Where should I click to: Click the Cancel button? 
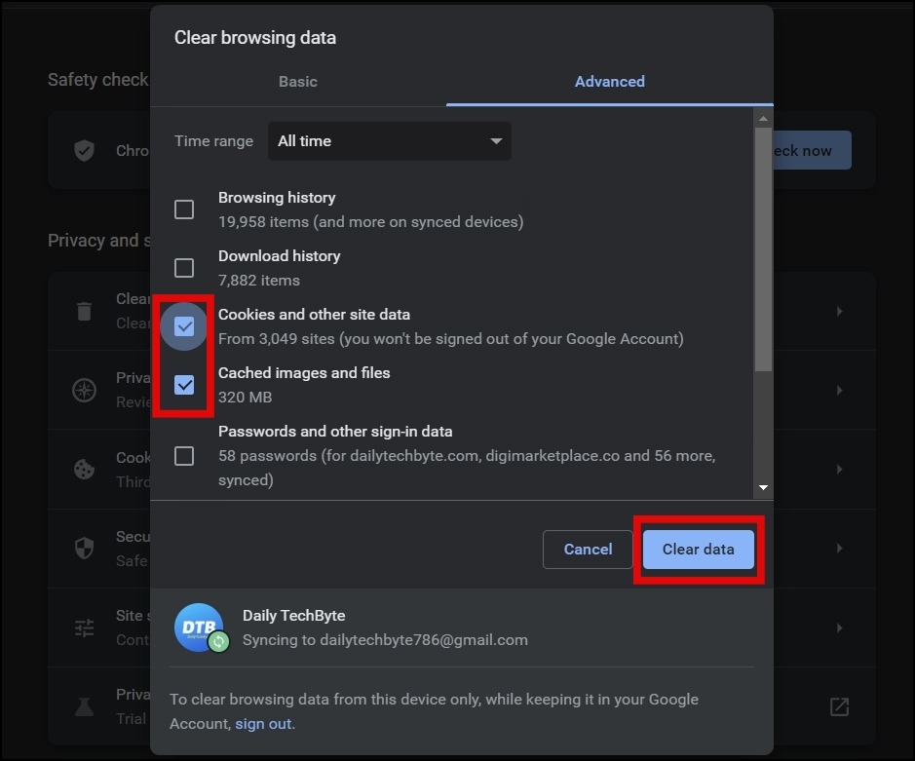588,550
